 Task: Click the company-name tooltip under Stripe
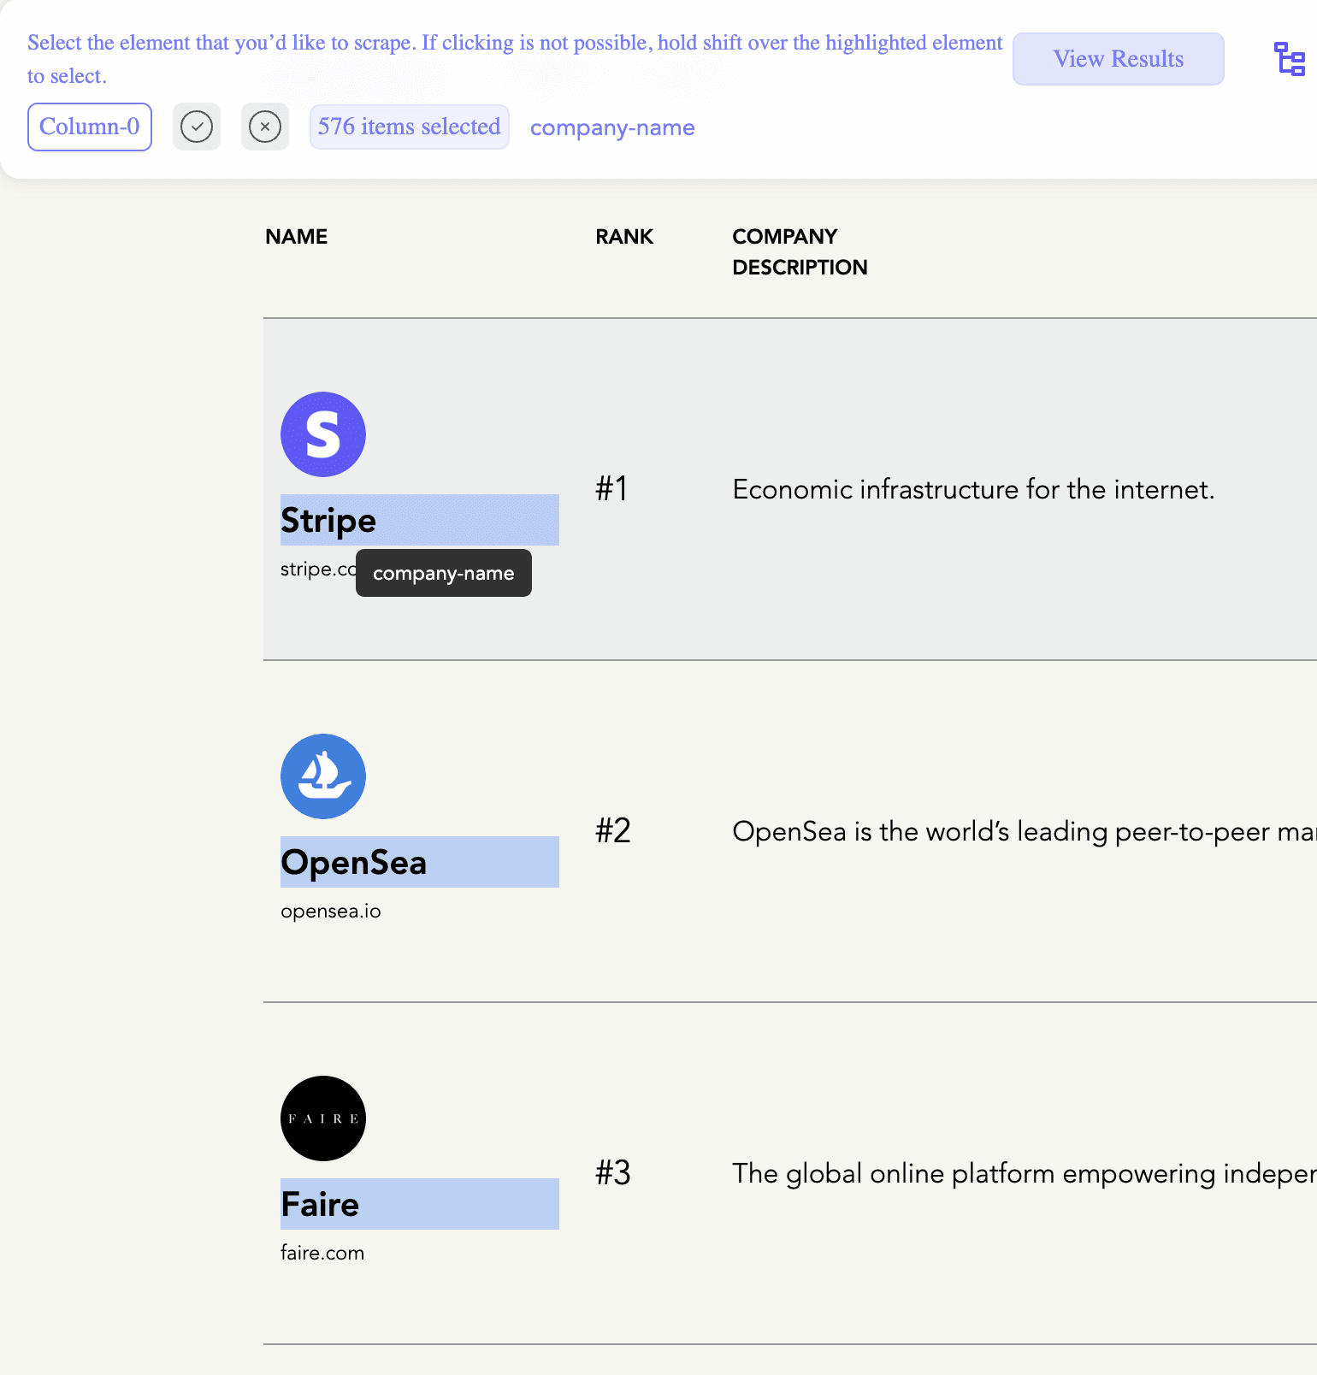pos(444,573)
